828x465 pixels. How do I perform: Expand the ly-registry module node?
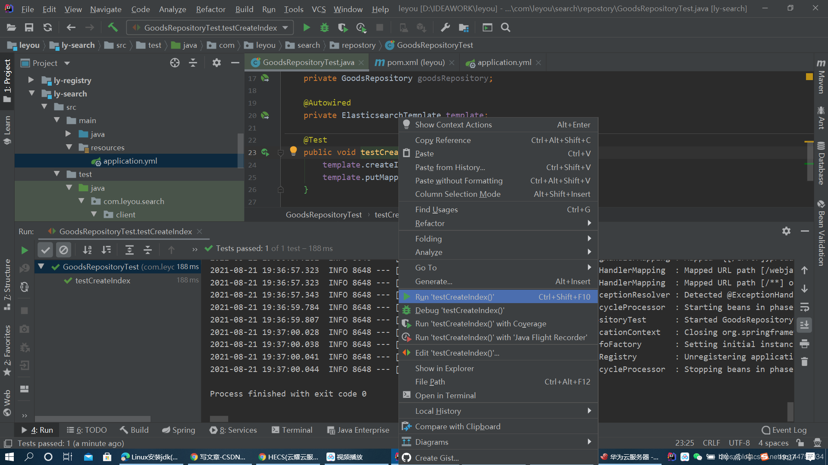pos(31,80)
